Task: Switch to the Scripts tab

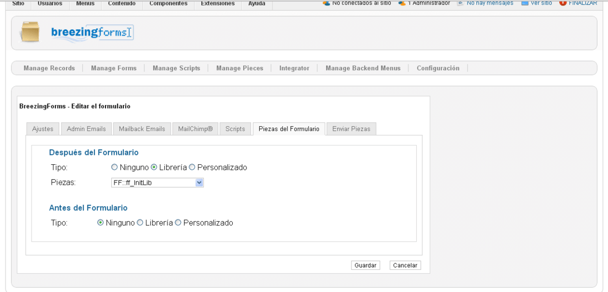Action: pos(235,129)
